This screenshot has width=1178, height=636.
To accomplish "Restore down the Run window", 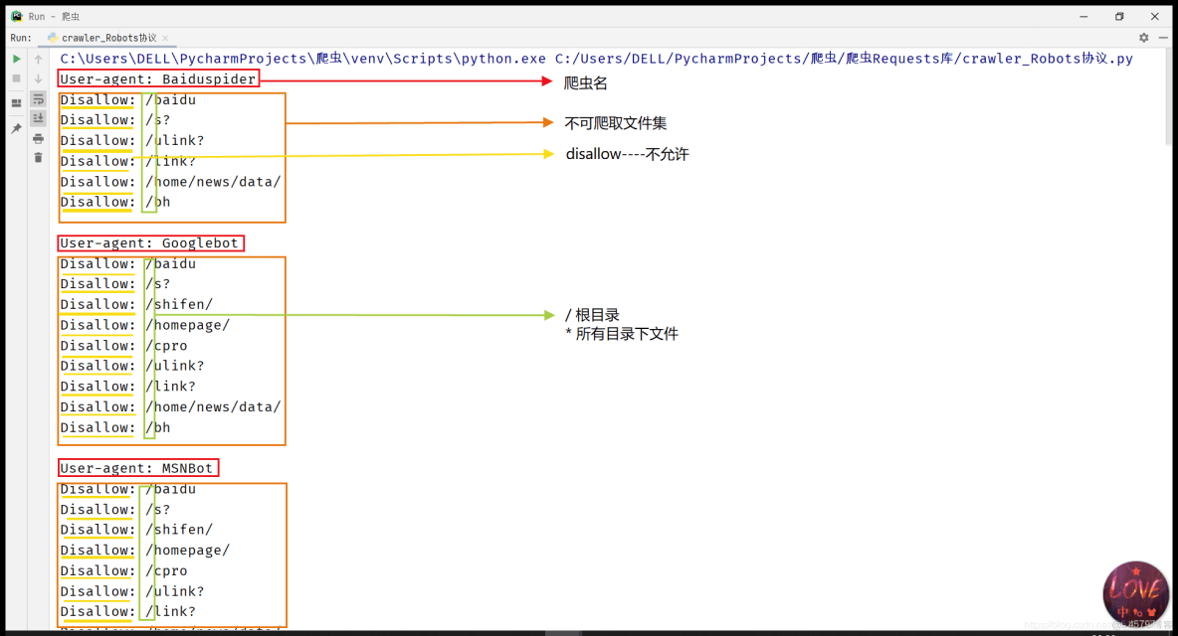I will [x=1119, y=16].
